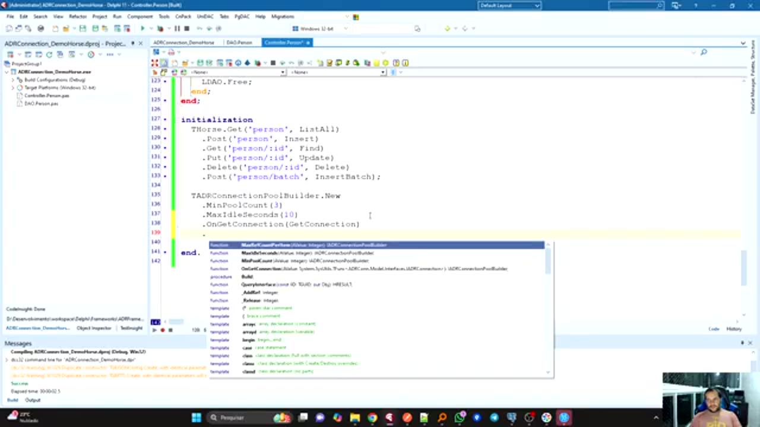Select QueryInterface in the code completion list

[x=376, y=285]
